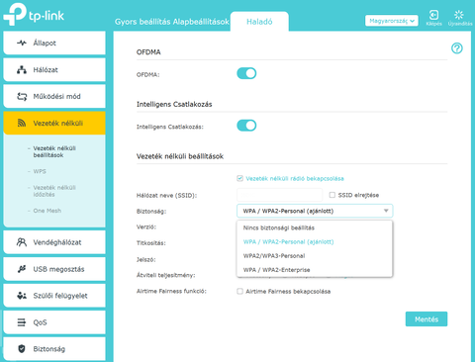This screenshot has width=475, height=362.
Task: Select WPA2/WPA3-Personal option
Action: pyautogui.click(x=315, y=256)
